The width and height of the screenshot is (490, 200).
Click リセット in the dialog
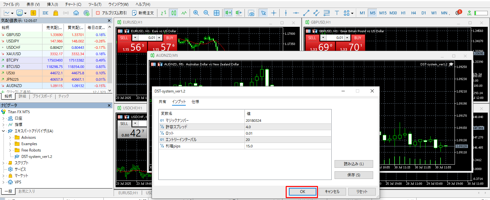coord(362,192)
